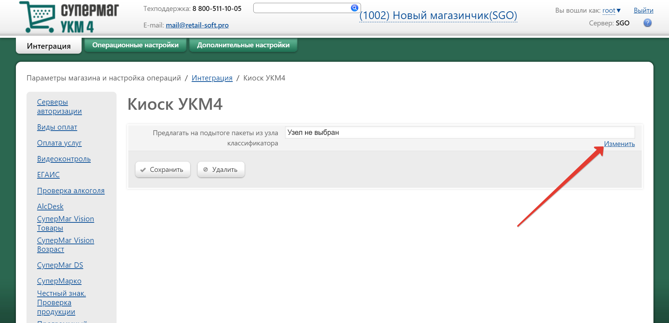Follow the Интеграция breadcrumb link
669x323 pixels.
tap(212, 78)
